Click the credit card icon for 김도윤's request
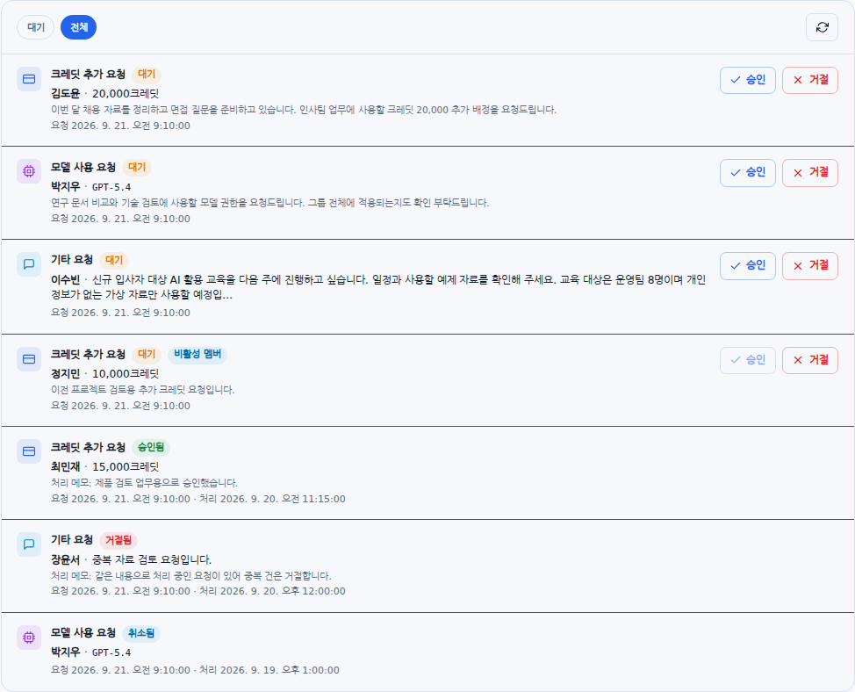This screenshot has width=855, height=692. 29,79
